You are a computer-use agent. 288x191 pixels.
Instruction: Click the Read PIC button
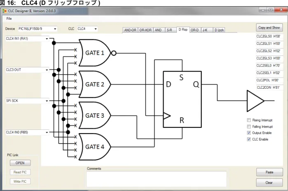point(20,172)
